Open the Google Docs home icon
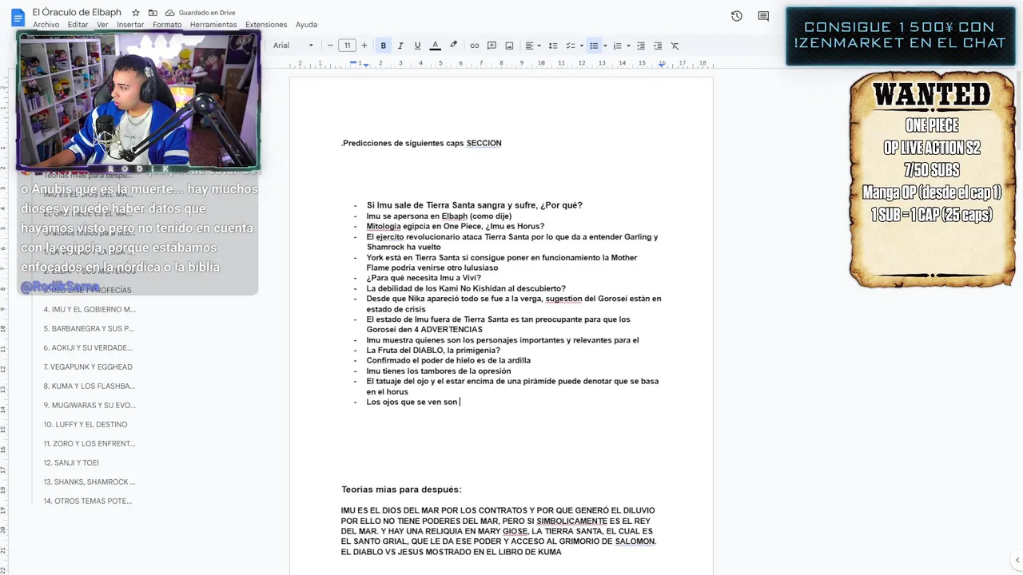The width and height of the screenshot is (1023, 575). tap(18, 16)
